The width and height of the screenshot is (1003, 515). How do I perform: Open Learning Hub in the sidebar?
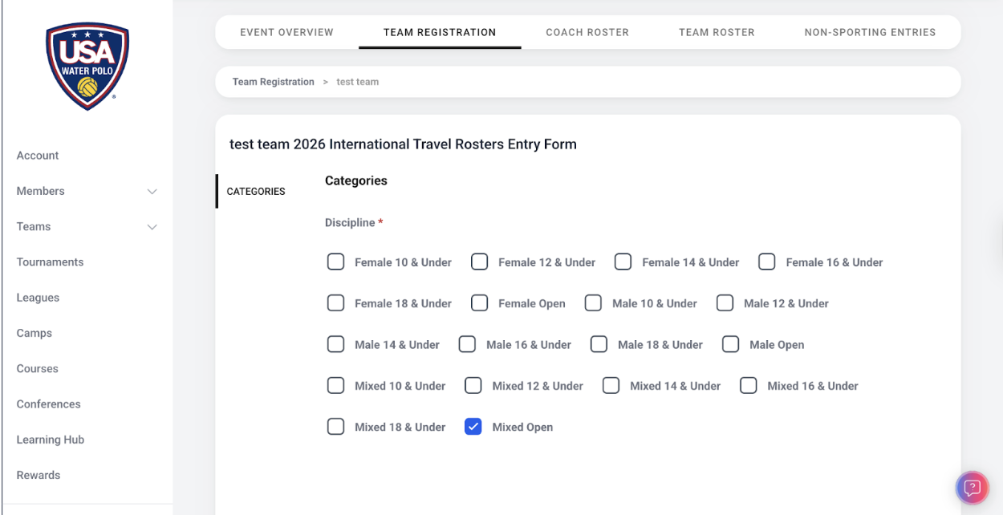pyautogui.click(x=50, y=440)
